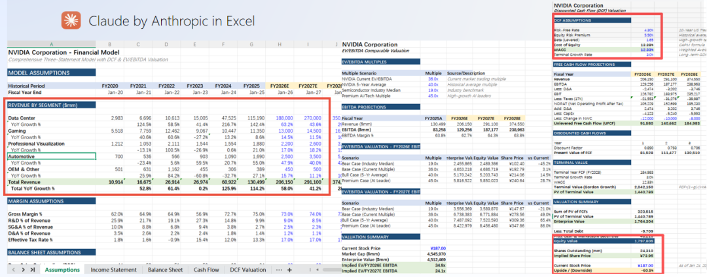Select the 'Fiscal Year End' label cell
This screenshot has height=277, width=707.
(25, 91)
